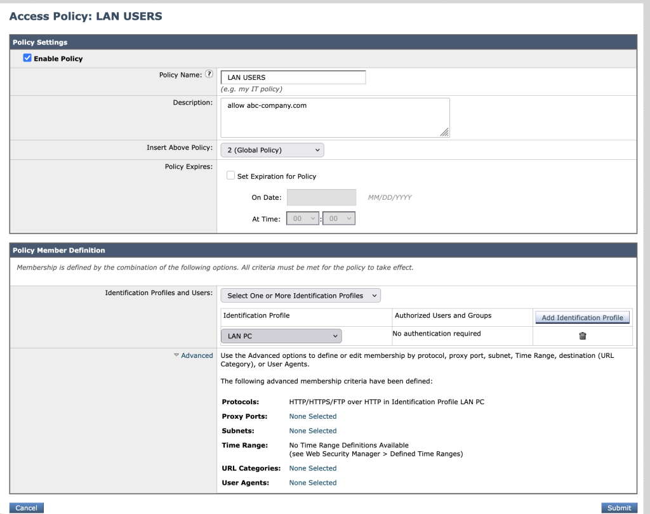
Task: Open the At Time minutes dropdown
Action: (339, 218)
